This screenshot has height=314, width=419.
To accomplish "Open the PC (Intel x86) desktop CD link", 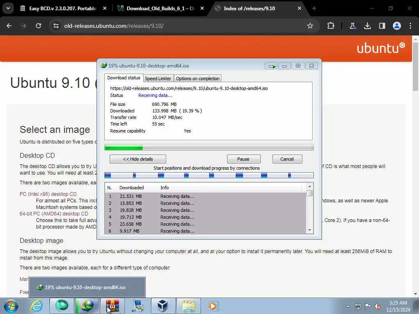I will [48, 194].
